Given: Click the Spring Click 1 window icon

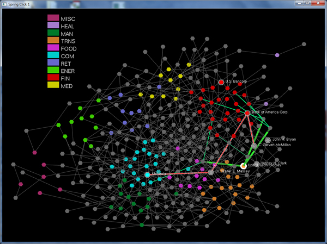Looking at the screenshot, I should (4, 4).
